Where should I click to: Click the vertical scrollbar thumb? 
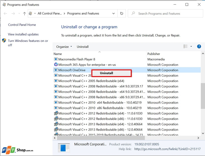(x=203, y=96)
